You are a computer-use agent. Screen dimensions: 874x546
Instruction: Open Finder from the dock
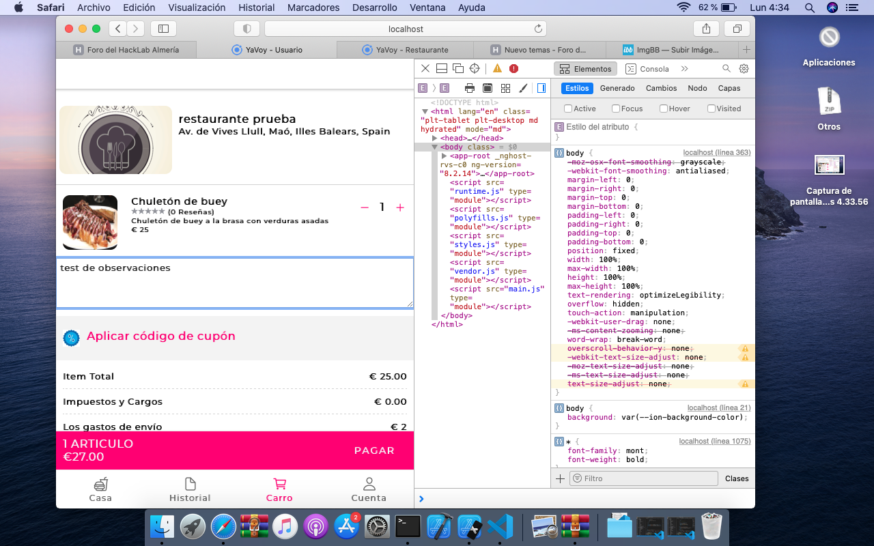coord(162,526)
